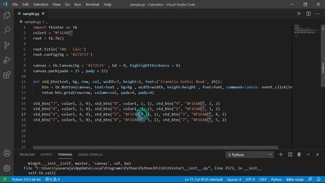Switch to the sample.py tab
This screenshot has height=183, width=325.
(31, 14)
